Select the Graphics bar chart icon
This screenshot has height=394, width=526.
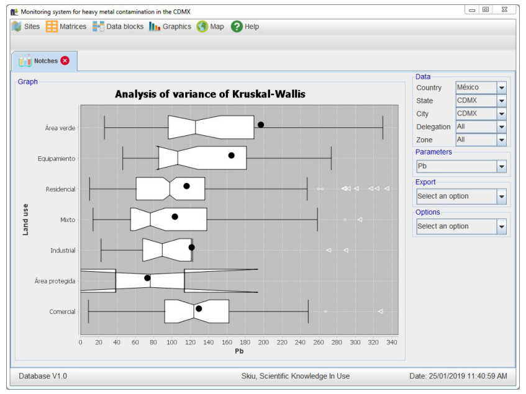(x=155, y=27)
